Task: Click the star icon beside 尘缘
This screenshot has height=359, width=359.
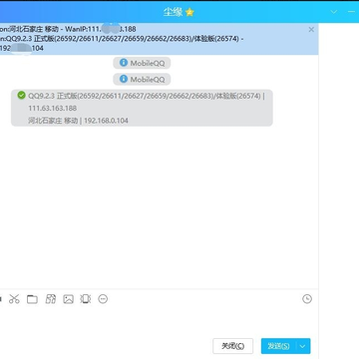Action: [x=189, y=13]
